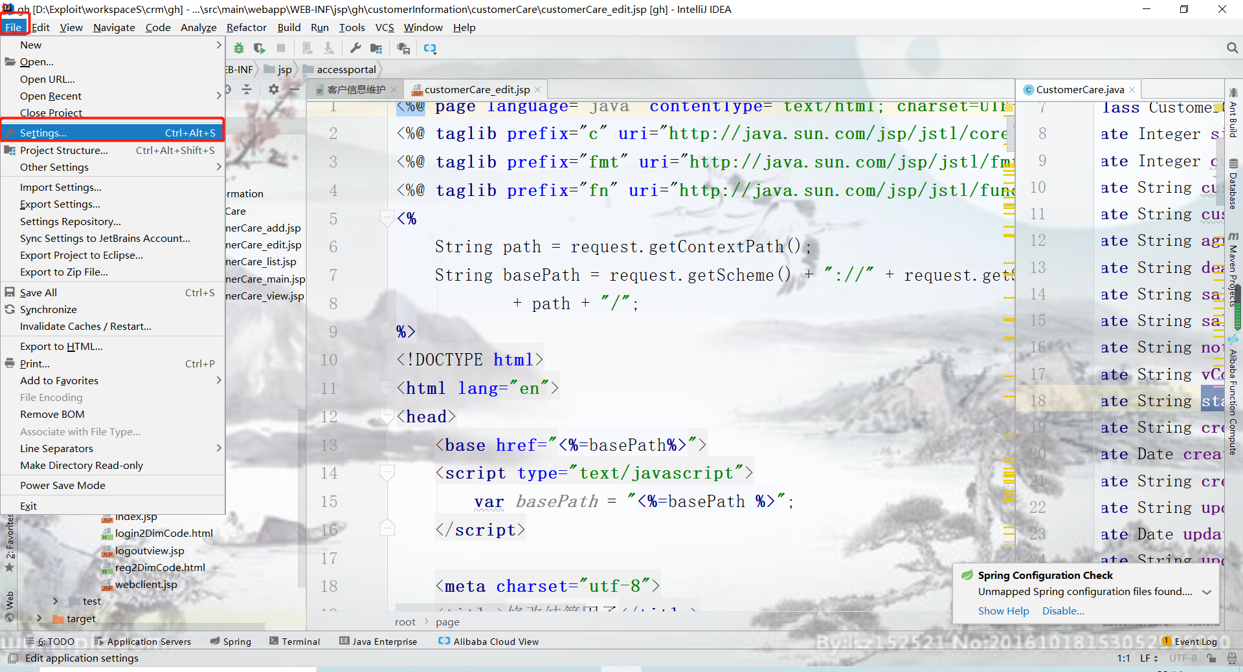Open the Favorites tool window
Image resolution: width=1243 pixels, height=672 pixels.
pos(10,543)
